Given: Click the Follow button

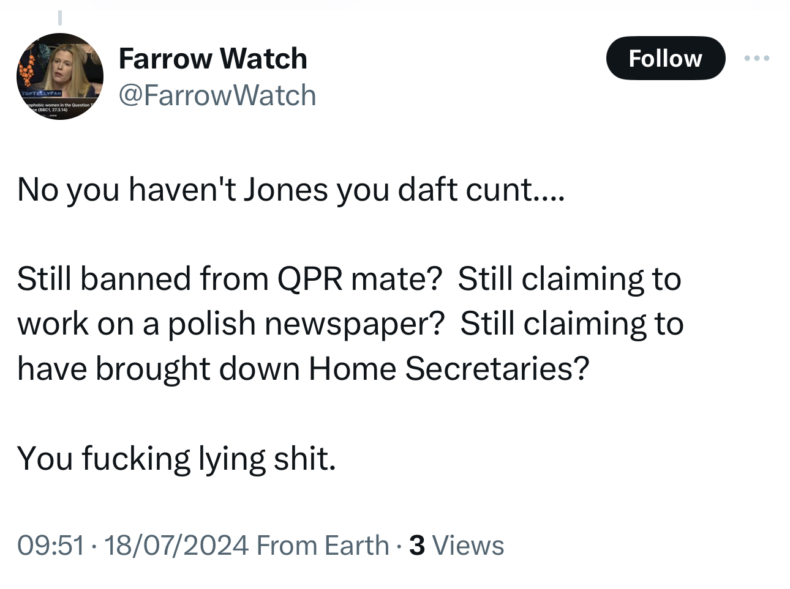Looking at the screenshot, I should click(665, 59).
